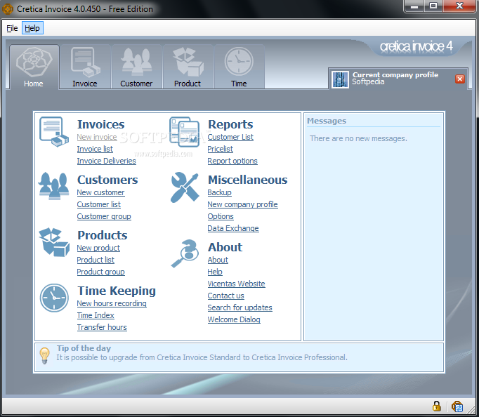Switch to the Product tab
The image size is (479, 417).
point(188,67)
